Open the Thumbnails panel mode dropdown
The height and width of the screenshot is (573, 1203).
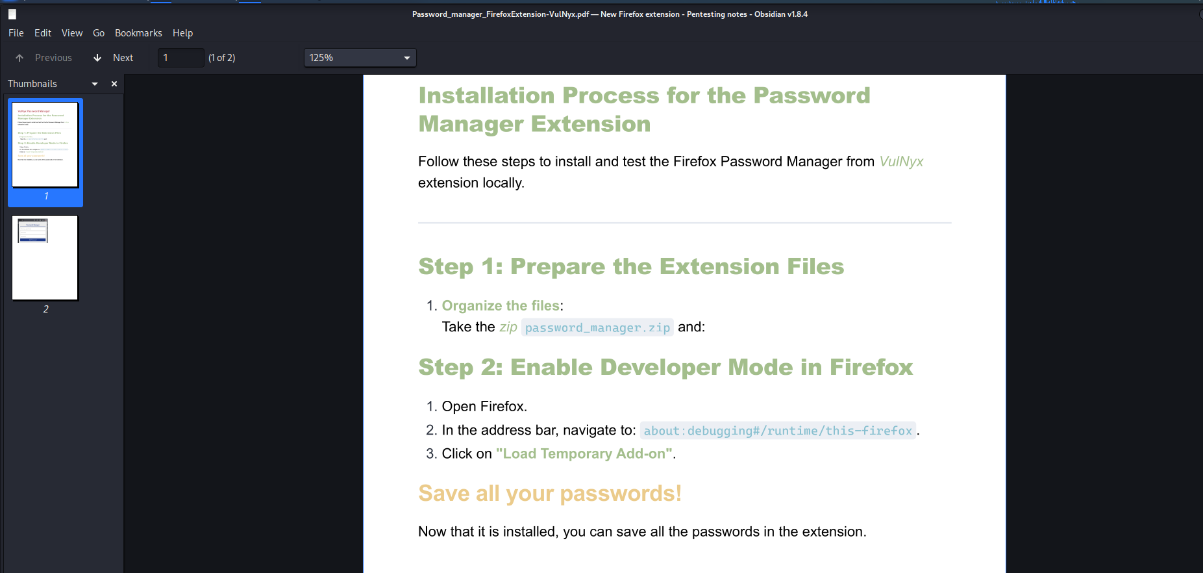[95, 84]
